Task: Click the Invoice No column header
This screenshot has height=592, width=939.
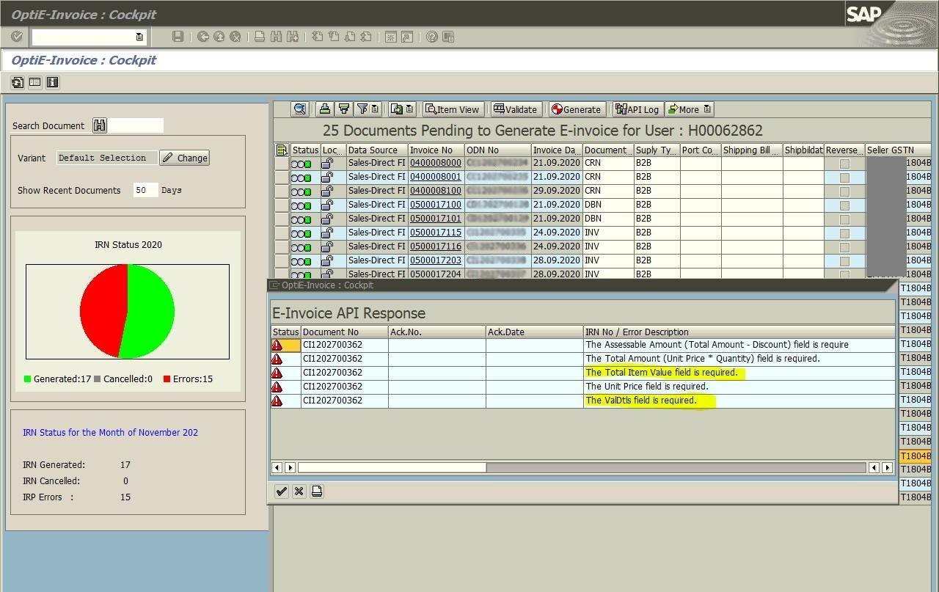Action: (436, 150)
